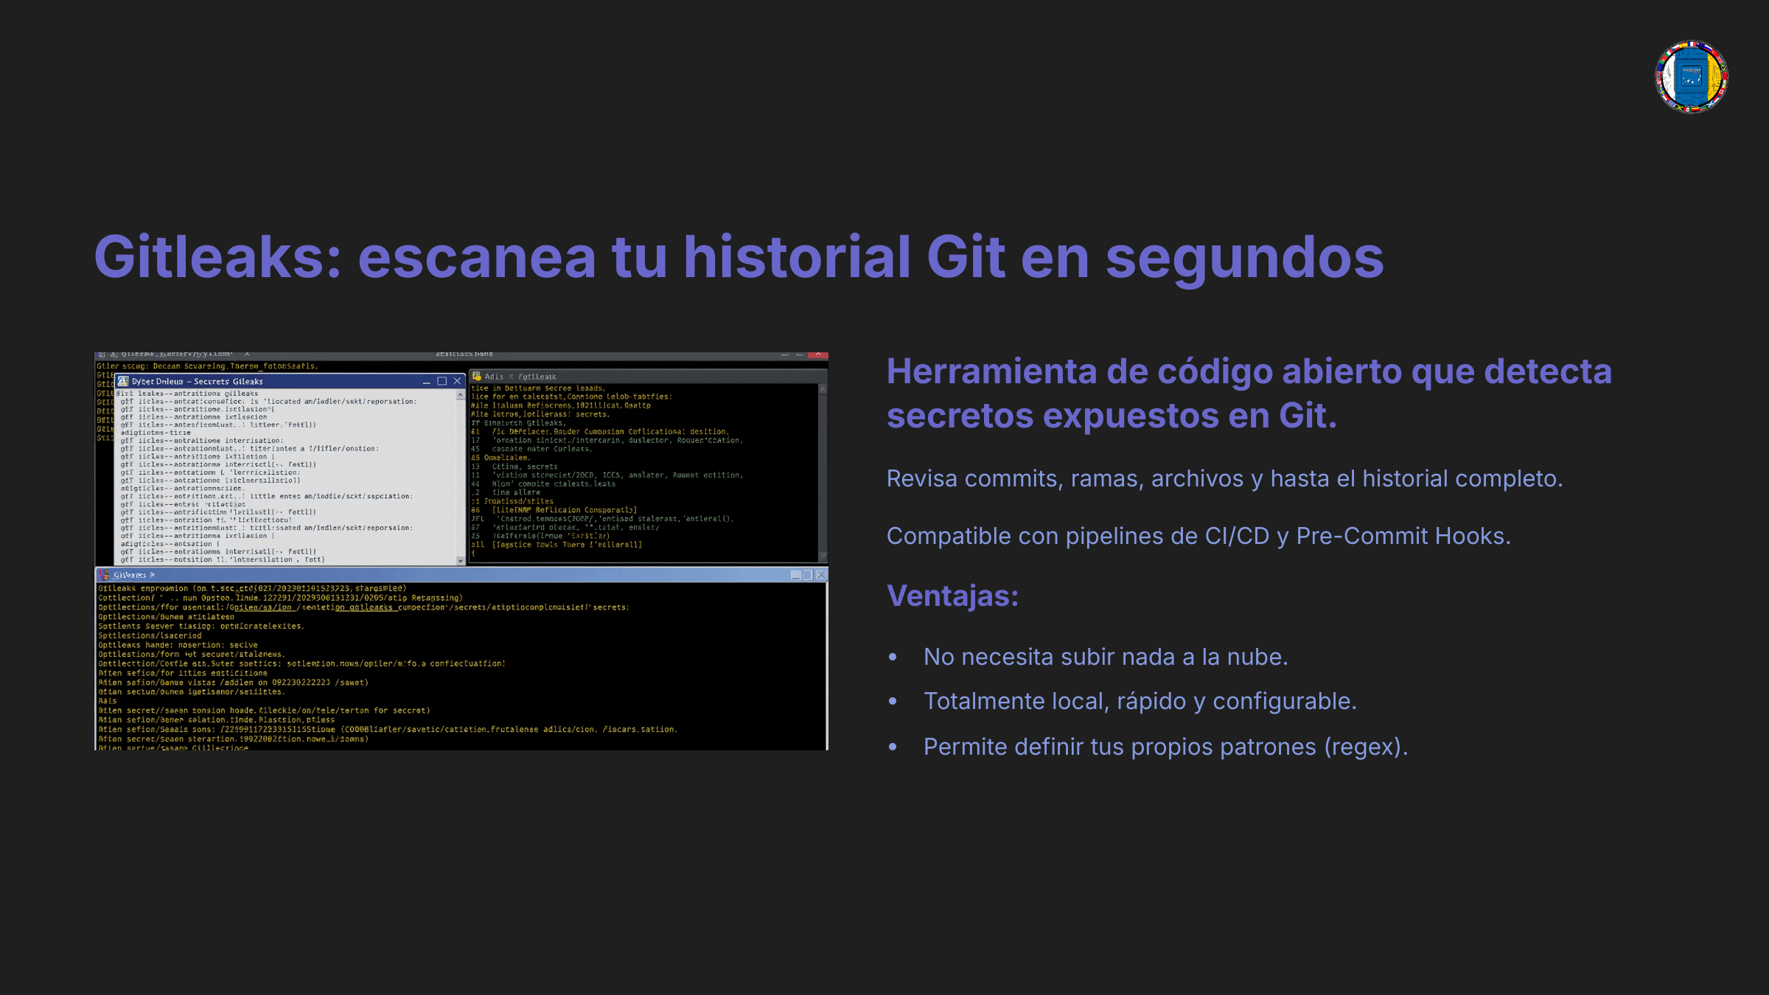
Task: Maximize the 'Secrets Gileaks' window
Action: point(442,381)
